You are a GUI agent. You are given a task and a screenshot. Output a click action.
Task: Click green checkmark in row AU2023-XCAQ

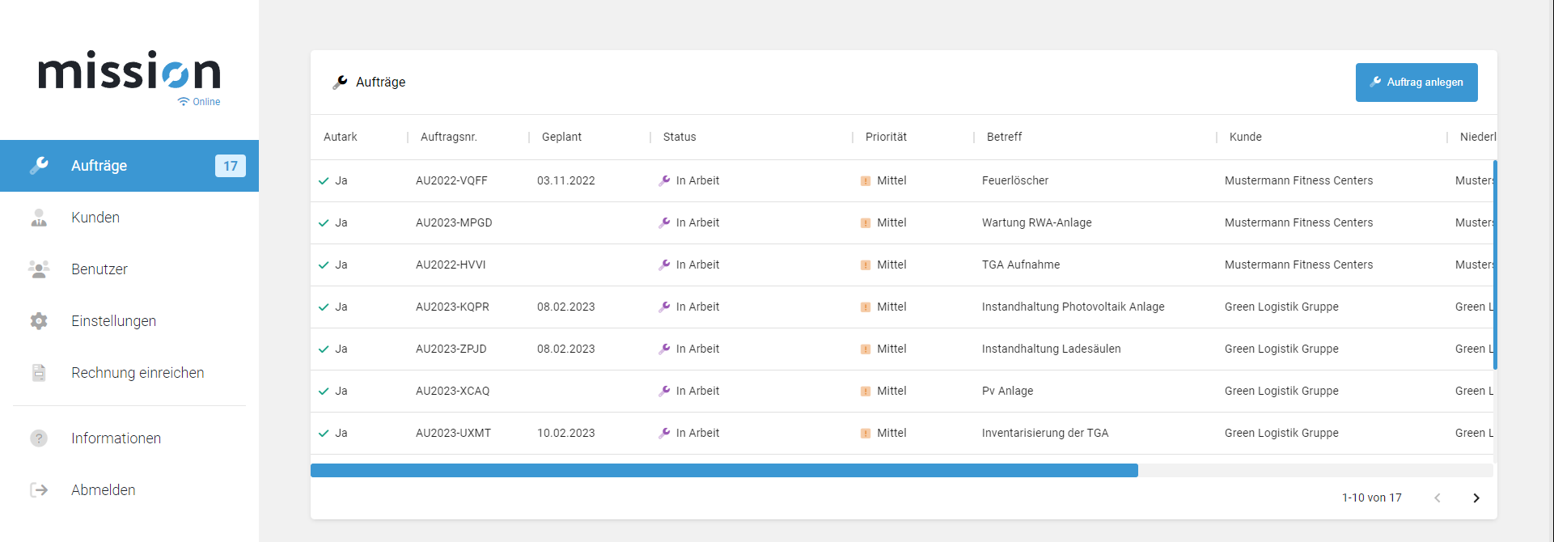(324, 392)
